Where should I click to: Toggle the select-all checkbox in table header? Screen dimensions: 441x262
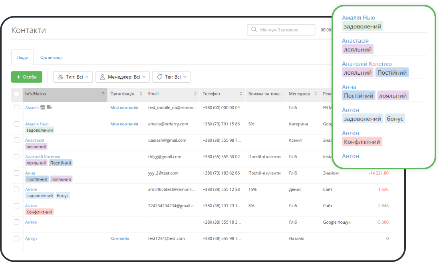[16, 94]
